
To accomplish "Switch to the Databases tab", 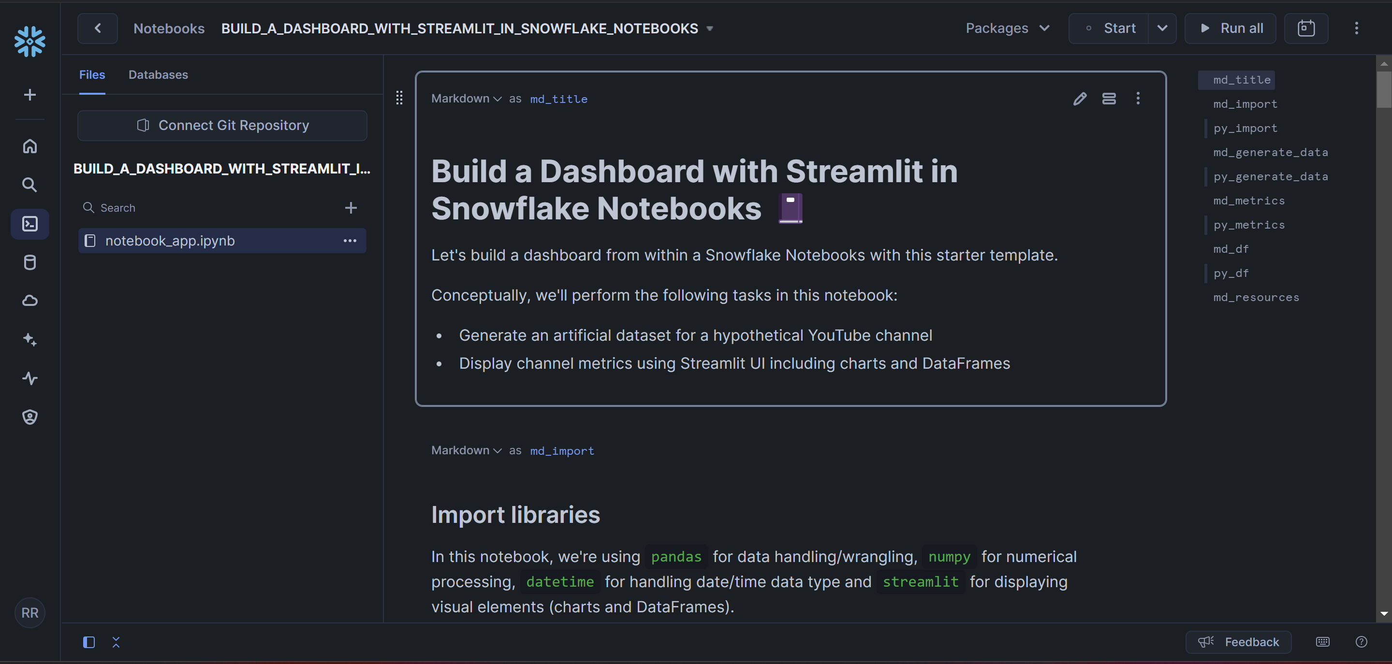I will (x=158, y=74).
